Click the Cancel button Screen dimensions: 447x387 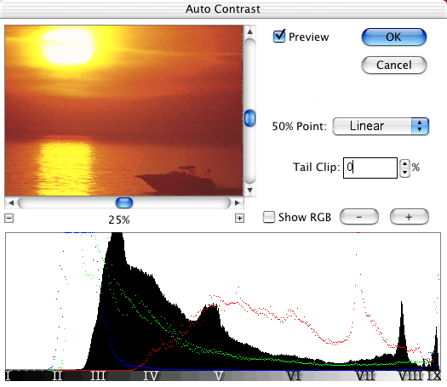(x=394, y=65)
